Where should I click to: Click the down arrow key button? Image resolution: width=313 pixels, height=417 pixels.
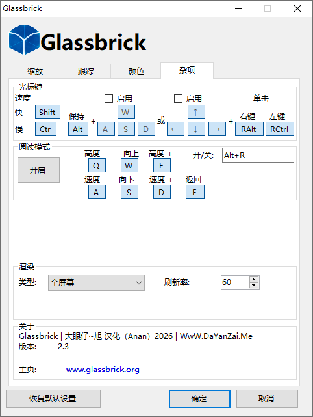196,129
